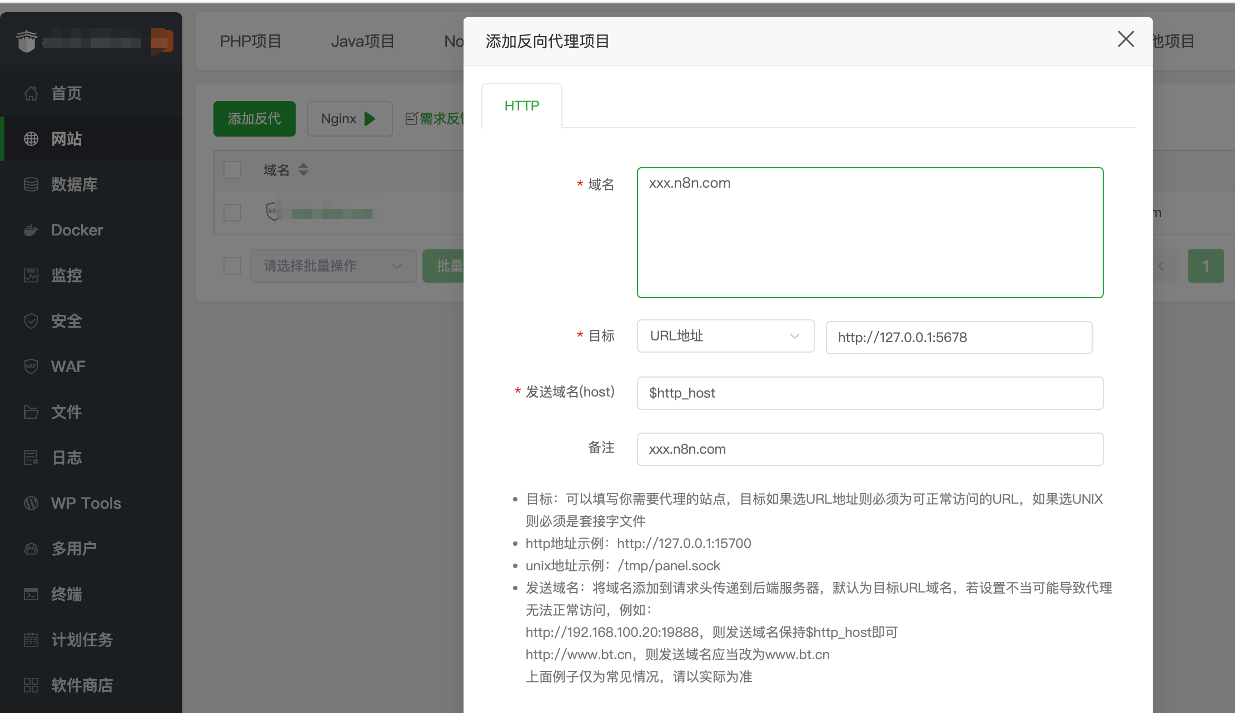The image size is (1235, 713).
Task: Click the calendar icon beside 计划任务
Action: (x=31, y=640)
